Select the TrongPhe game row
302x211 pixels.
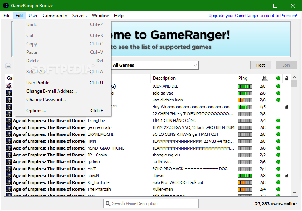(148, 121)
